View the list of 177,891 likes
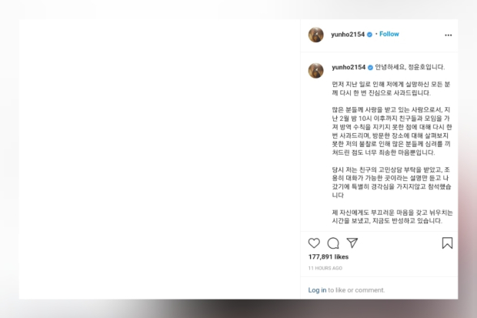Viewport: 477px width, 318px height. tap(329, 256)
